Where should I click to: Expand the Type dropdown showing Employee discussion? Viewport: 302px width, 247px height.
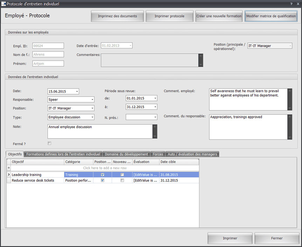[x=92, y=117]
